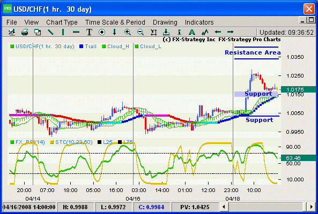
Task: Open the Chart Type menu
Action: click(62, 22)
